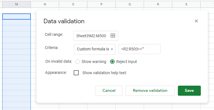Select column R header

(x=158, y=4)
